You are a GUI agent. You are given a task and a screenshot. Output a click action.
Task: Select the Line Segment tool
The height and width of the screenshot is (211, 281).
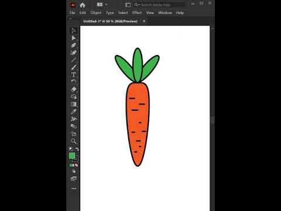tap(74, 60)
